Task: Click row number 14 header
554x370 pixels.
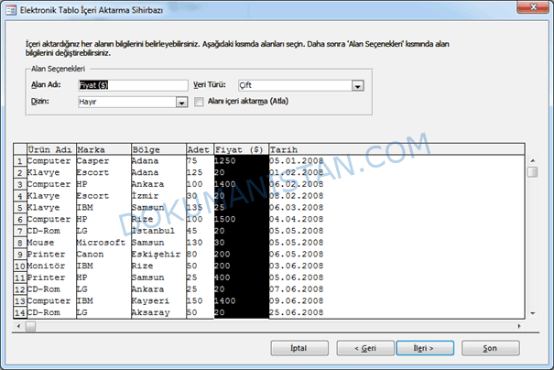Action: point(20,312)
